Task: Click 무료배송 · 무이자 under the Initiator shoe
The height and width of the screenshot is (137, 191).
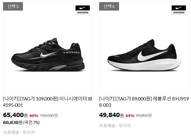Action: [19, 132]
